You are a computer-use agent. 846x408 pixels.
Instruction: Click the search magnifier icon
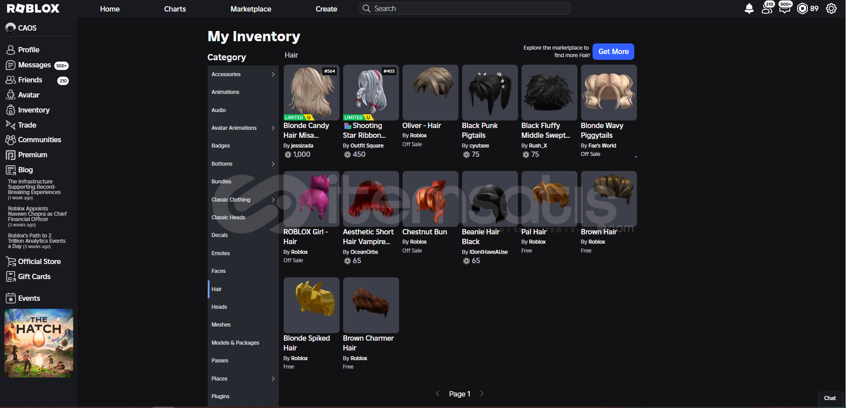click(366, 8)
